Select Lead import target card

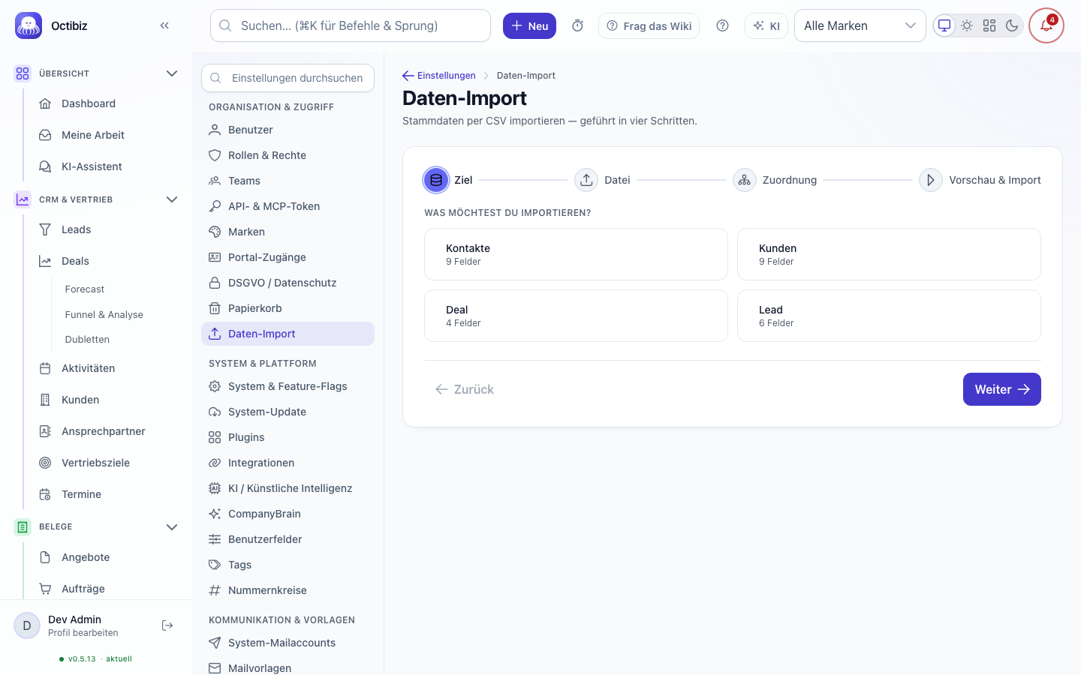click(x=889, y=316)
